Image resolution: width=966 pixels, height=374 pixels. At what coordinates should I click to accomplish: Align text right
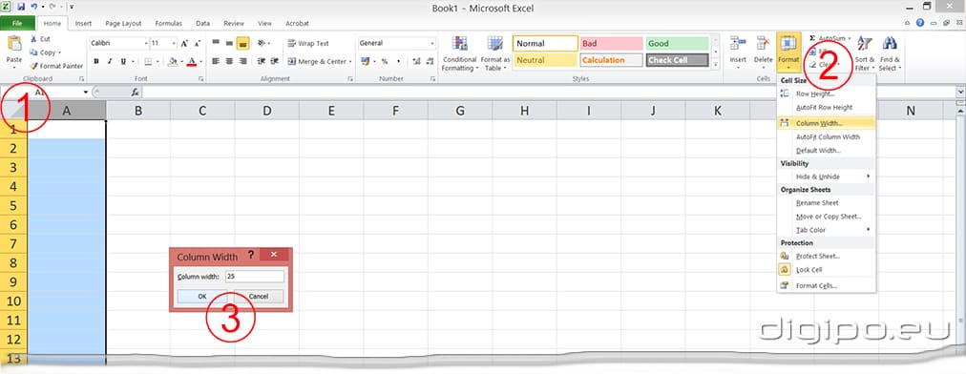click(x=242, y=62)
